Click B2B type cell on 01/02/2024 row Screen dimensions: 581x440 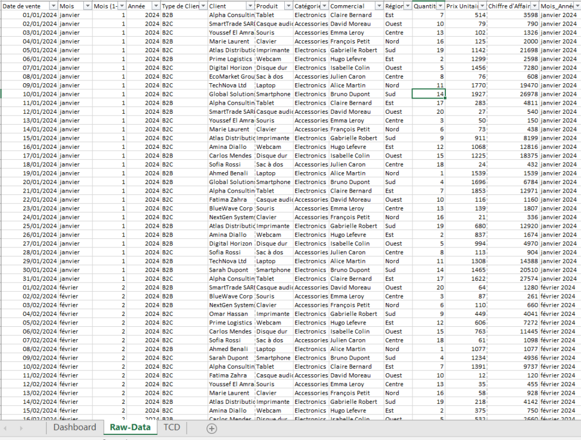click(x=184, y=288)
